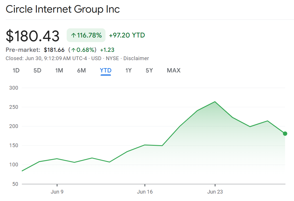
Task: Click the pre-market up arrow icon
Action: (74, 50)
